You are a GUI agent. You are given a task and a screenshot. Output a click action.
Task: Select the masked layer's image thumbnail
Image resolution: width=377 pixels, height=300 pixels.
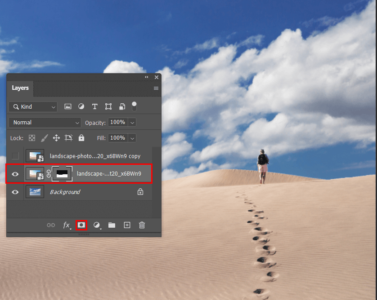point(35,174)
